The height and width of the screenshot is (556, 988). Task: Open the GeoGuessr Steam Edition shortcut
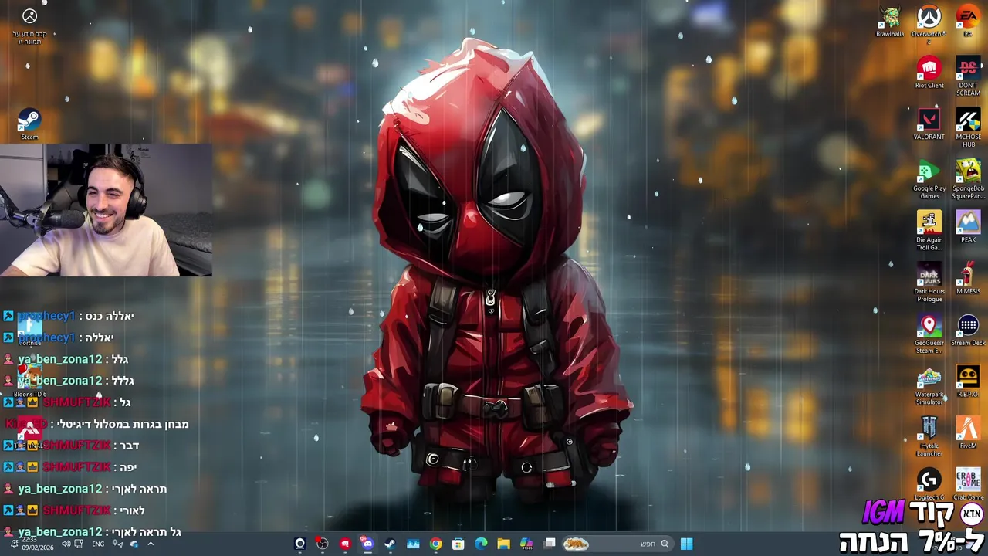929,335
